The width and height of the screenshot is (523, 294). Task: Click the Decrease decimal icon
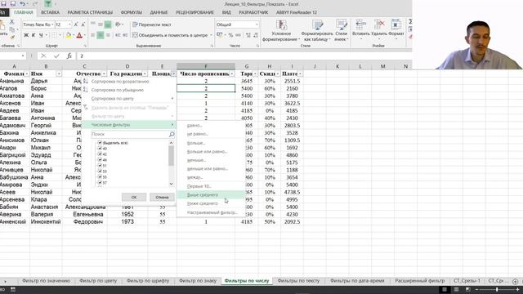click(256, 35)
